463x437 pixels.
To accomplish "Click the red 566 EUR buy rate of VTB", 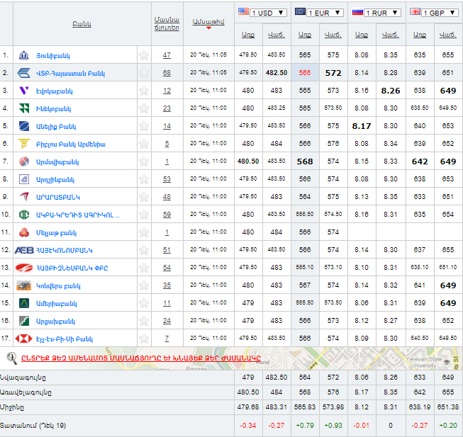I will (x=305, y=72).
